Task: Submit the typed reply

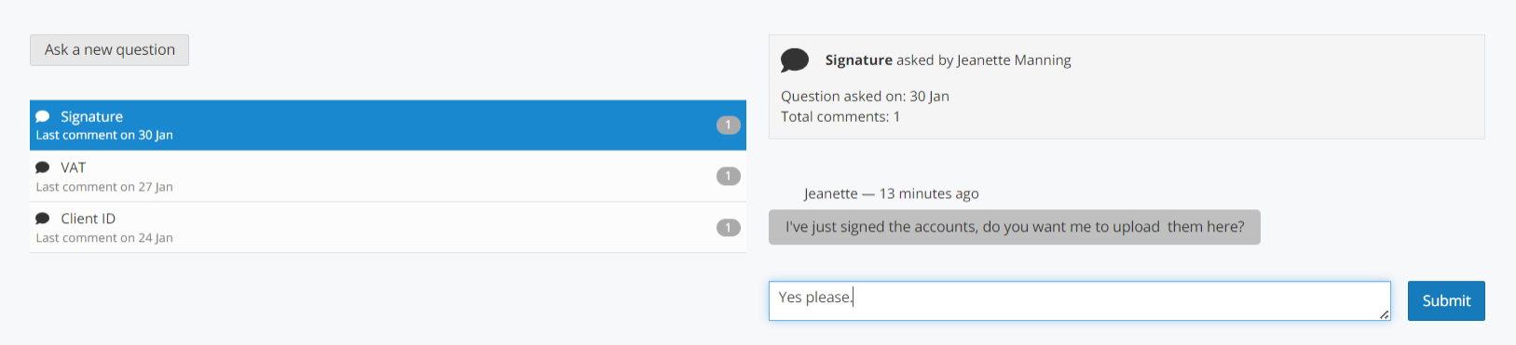Action: point(1445,300)
